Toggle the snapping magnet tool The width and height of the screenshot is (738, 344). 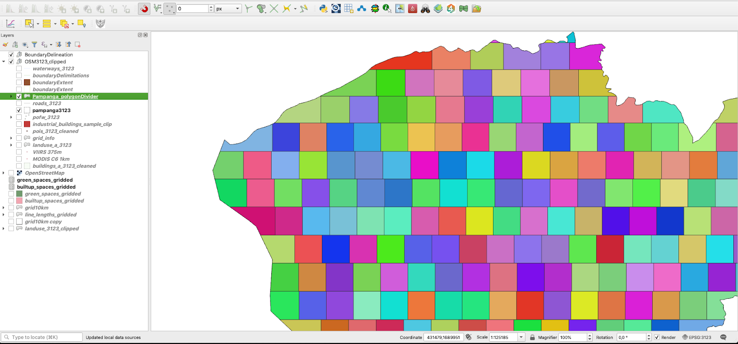(144, 9)
